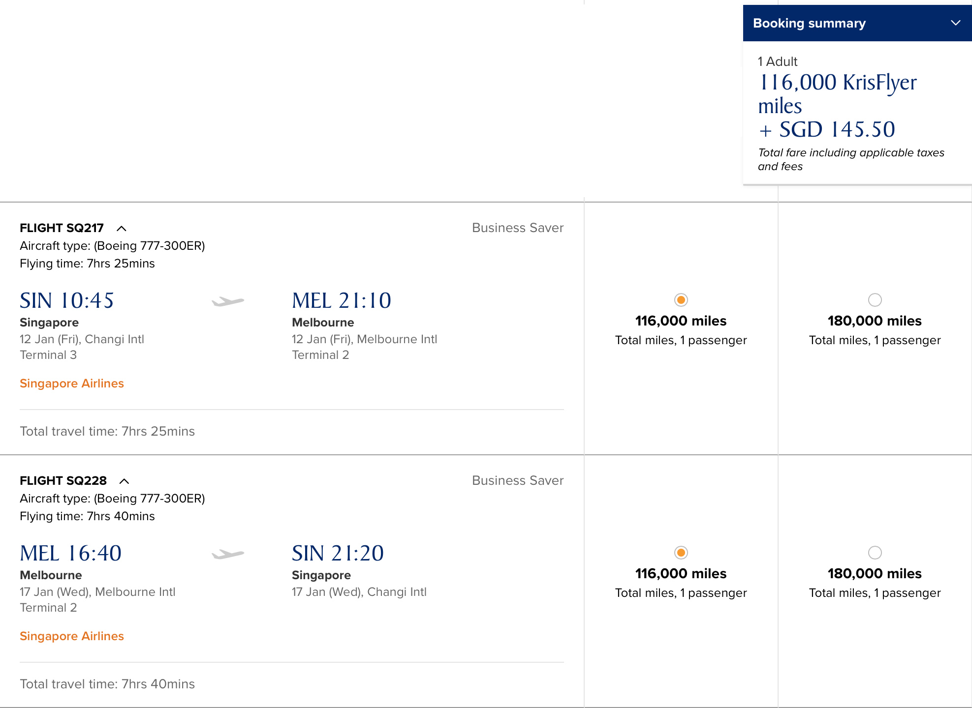Click the selected radio indicator beside 116,000 miles for SQ217
972x708 pixels.
(x=681, y=299)
